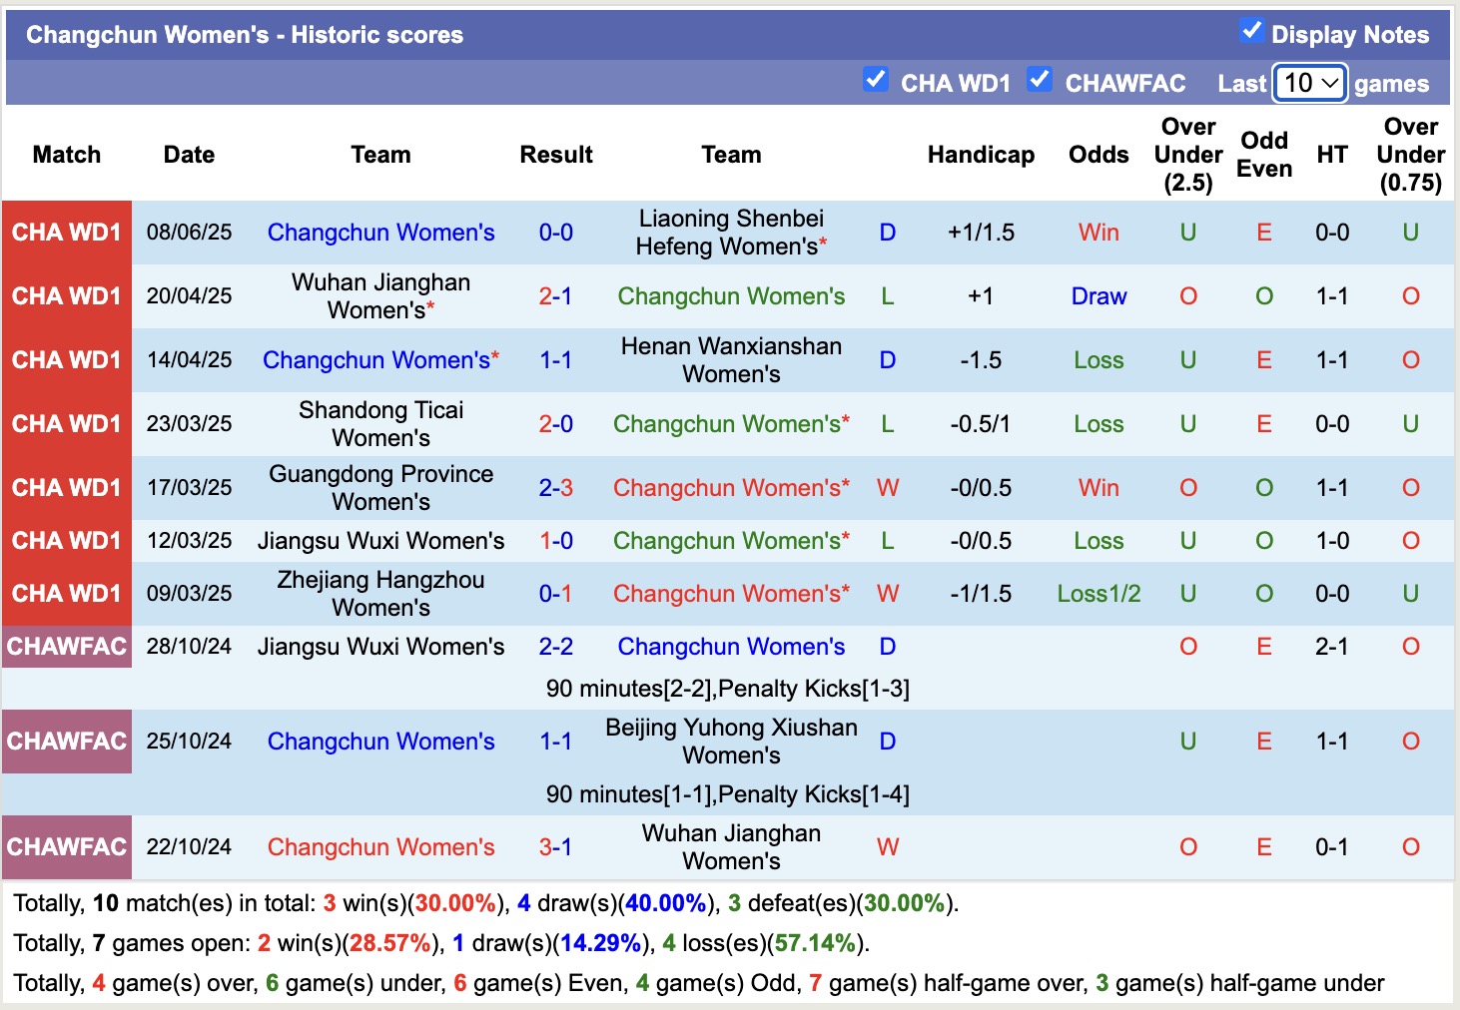Image resolution: width=1460 pixels, height=1010 pixels.
Task: Click the Handicap column header
Action: click(981, 155)
